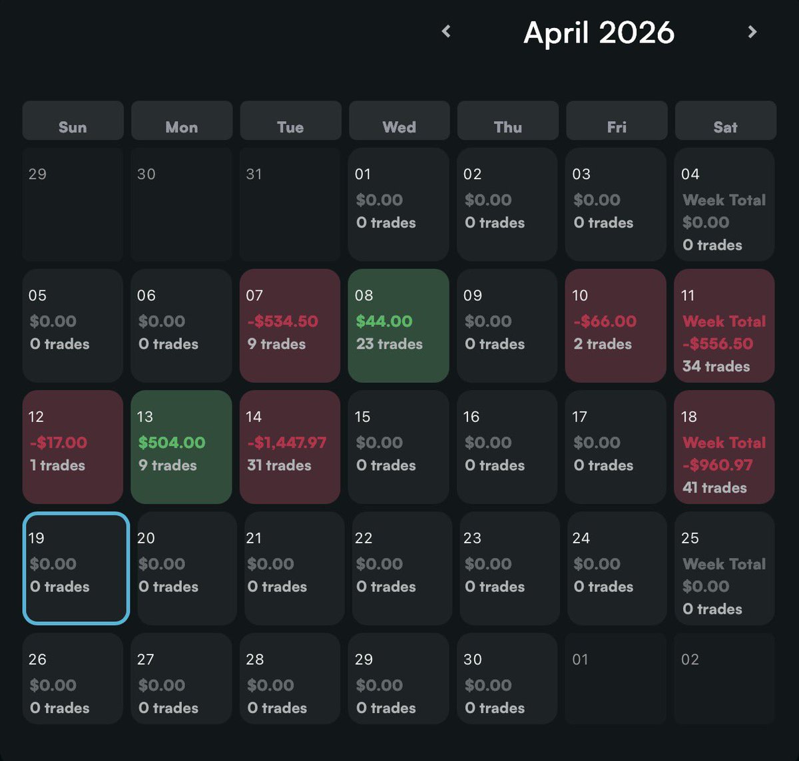Open day 27 cell
This screenshot has height=761, width=799.
[x=181, y=678]
